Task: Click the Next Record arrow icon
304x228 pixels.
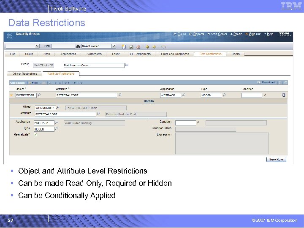Action: (155, 47)
